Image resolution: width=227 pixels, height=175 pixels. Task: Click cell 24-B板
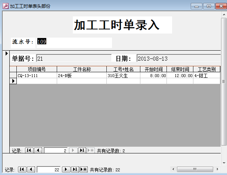[82, 75]
